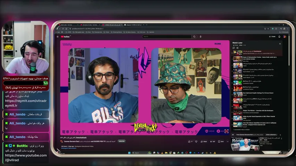Select the From Sazman Barname Bazi chip

point(250,135)
